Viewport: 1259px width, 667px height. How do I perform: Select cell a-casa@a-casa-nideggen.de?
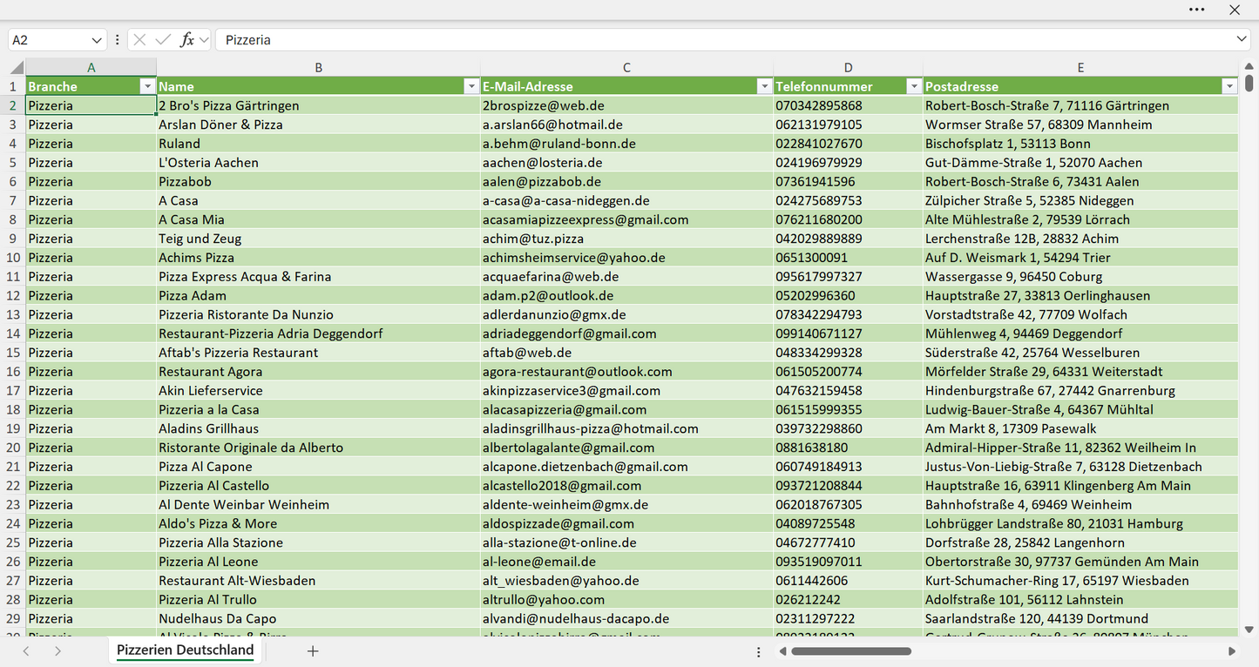point(626,201)
